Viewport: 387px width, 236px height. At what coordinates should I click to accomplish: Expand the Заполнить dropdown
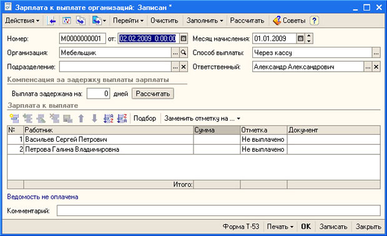205,21
